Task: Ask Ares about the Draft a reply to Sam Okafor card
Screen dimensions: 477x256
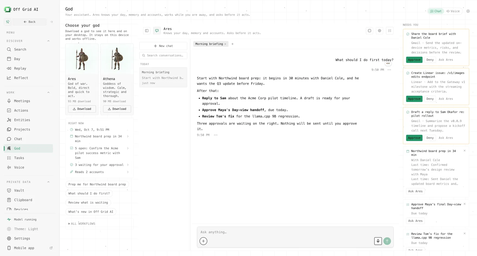Action: [446, 138]
